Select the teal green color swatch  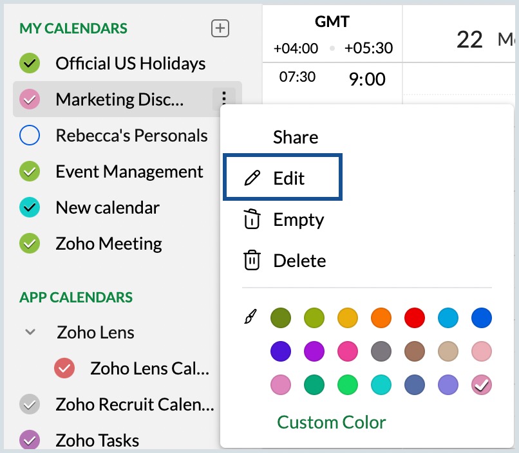click(314, 385)
